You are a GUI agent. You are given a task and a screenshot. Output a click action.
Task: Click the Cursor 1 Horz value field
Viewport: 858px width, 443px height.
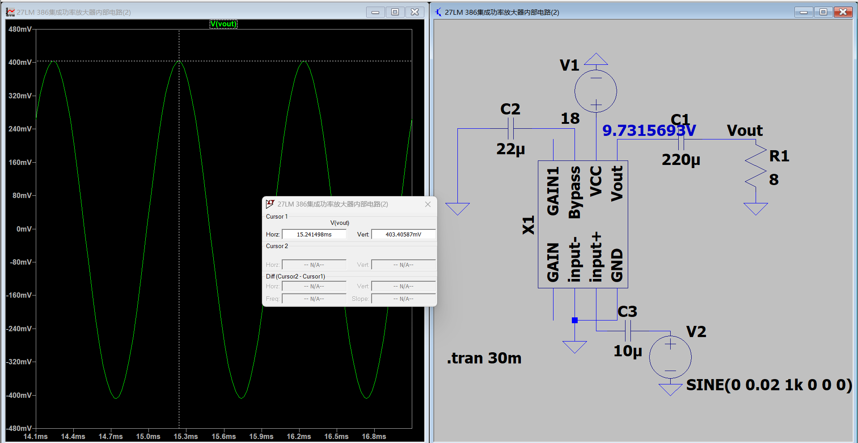point(314,234)
